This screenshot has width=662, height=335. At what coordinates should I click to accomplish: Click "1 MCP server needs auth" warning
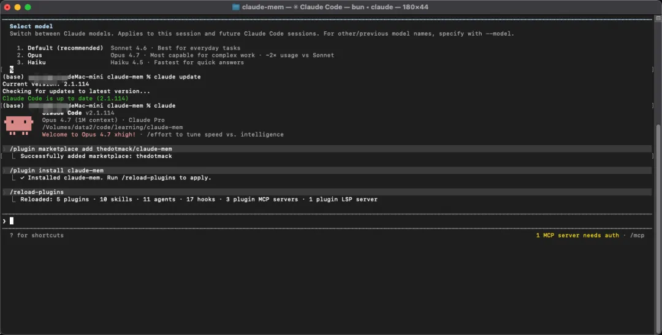(x=577, y=235)
